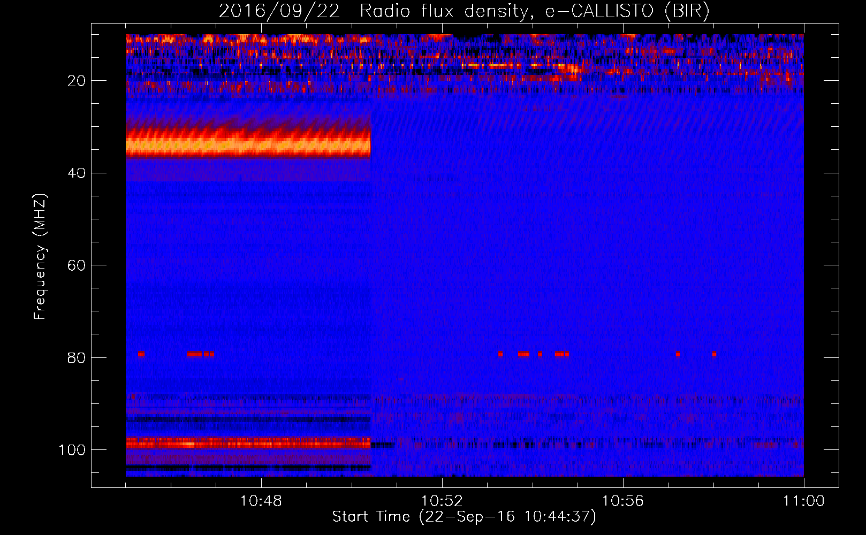Click the 11:00 time tick label
This screenshot has height=535, width=866.
coord(804,501)
